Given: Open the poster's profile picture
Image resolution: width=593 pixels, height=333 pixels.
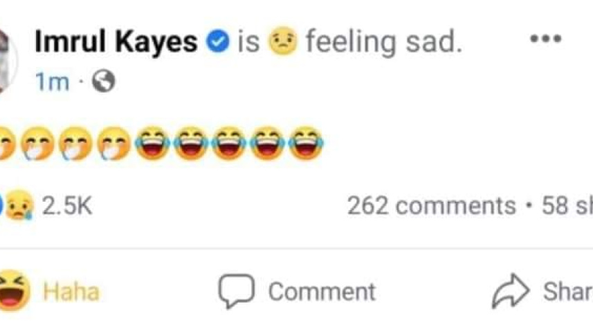Looking at the screenshot, I should click(7, 61).
